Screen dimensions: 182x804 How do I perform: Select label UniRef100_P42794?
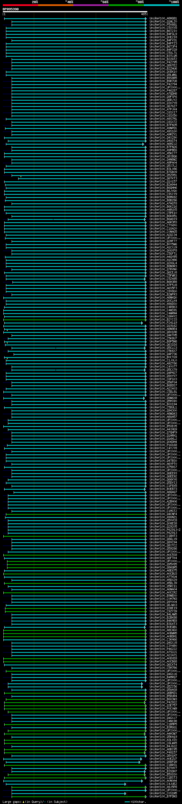coord(163,84)
